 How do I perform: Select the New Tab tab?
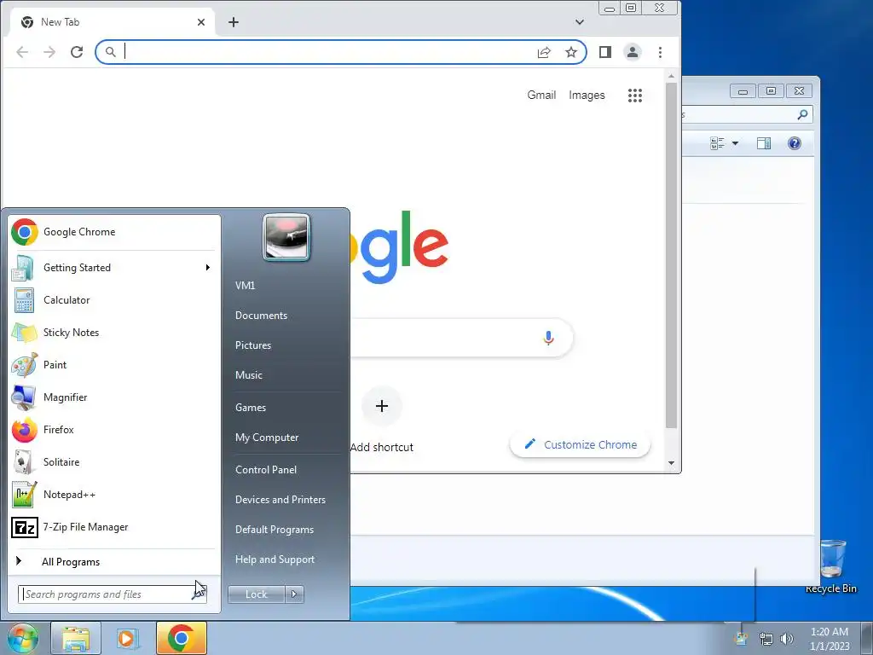112,22
